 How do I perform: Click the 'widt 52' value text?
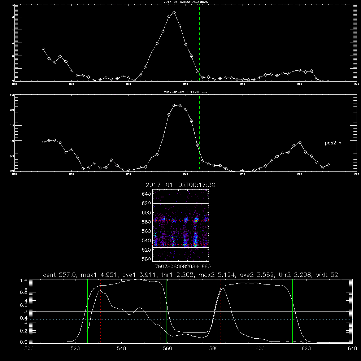[x=327, y=275]
